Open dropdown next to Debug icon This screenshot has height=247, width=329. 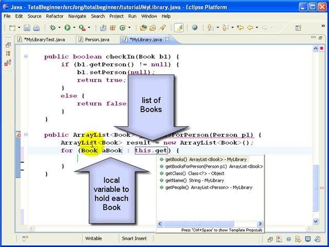(60, 27)
